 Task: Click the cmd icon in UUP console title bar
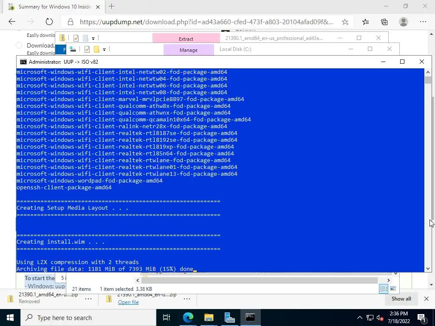point(23,62)
